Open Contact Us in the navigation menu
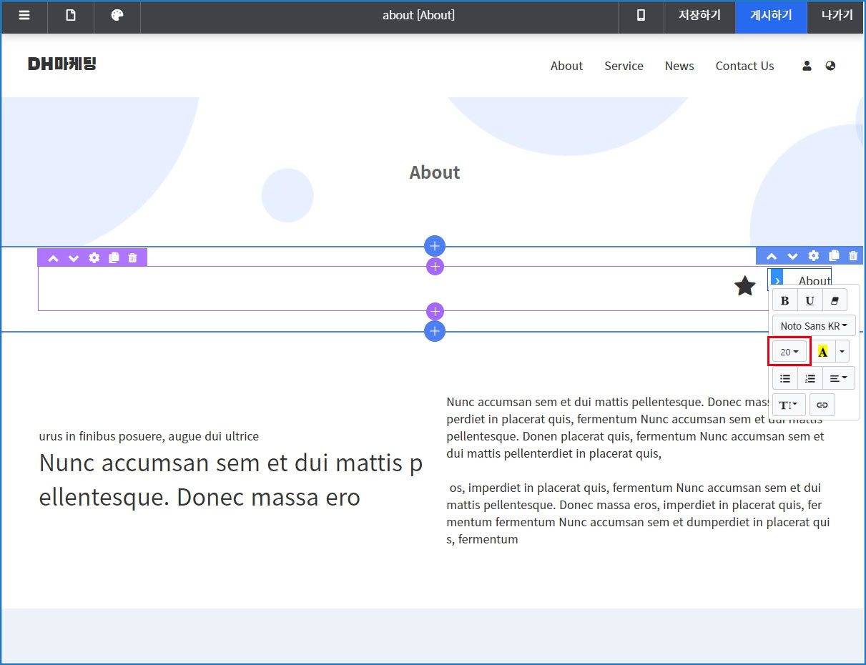This screenshot has width=866, height=665. [x=744, y=66]
